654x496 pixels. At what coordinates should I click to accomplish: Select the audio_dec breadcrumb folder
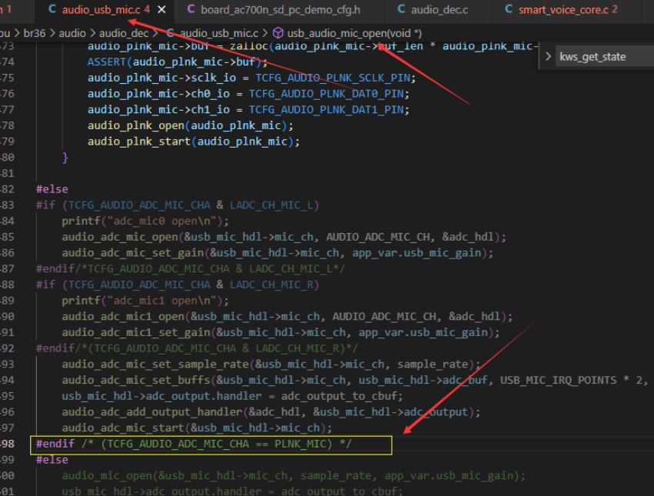[123, 33]
